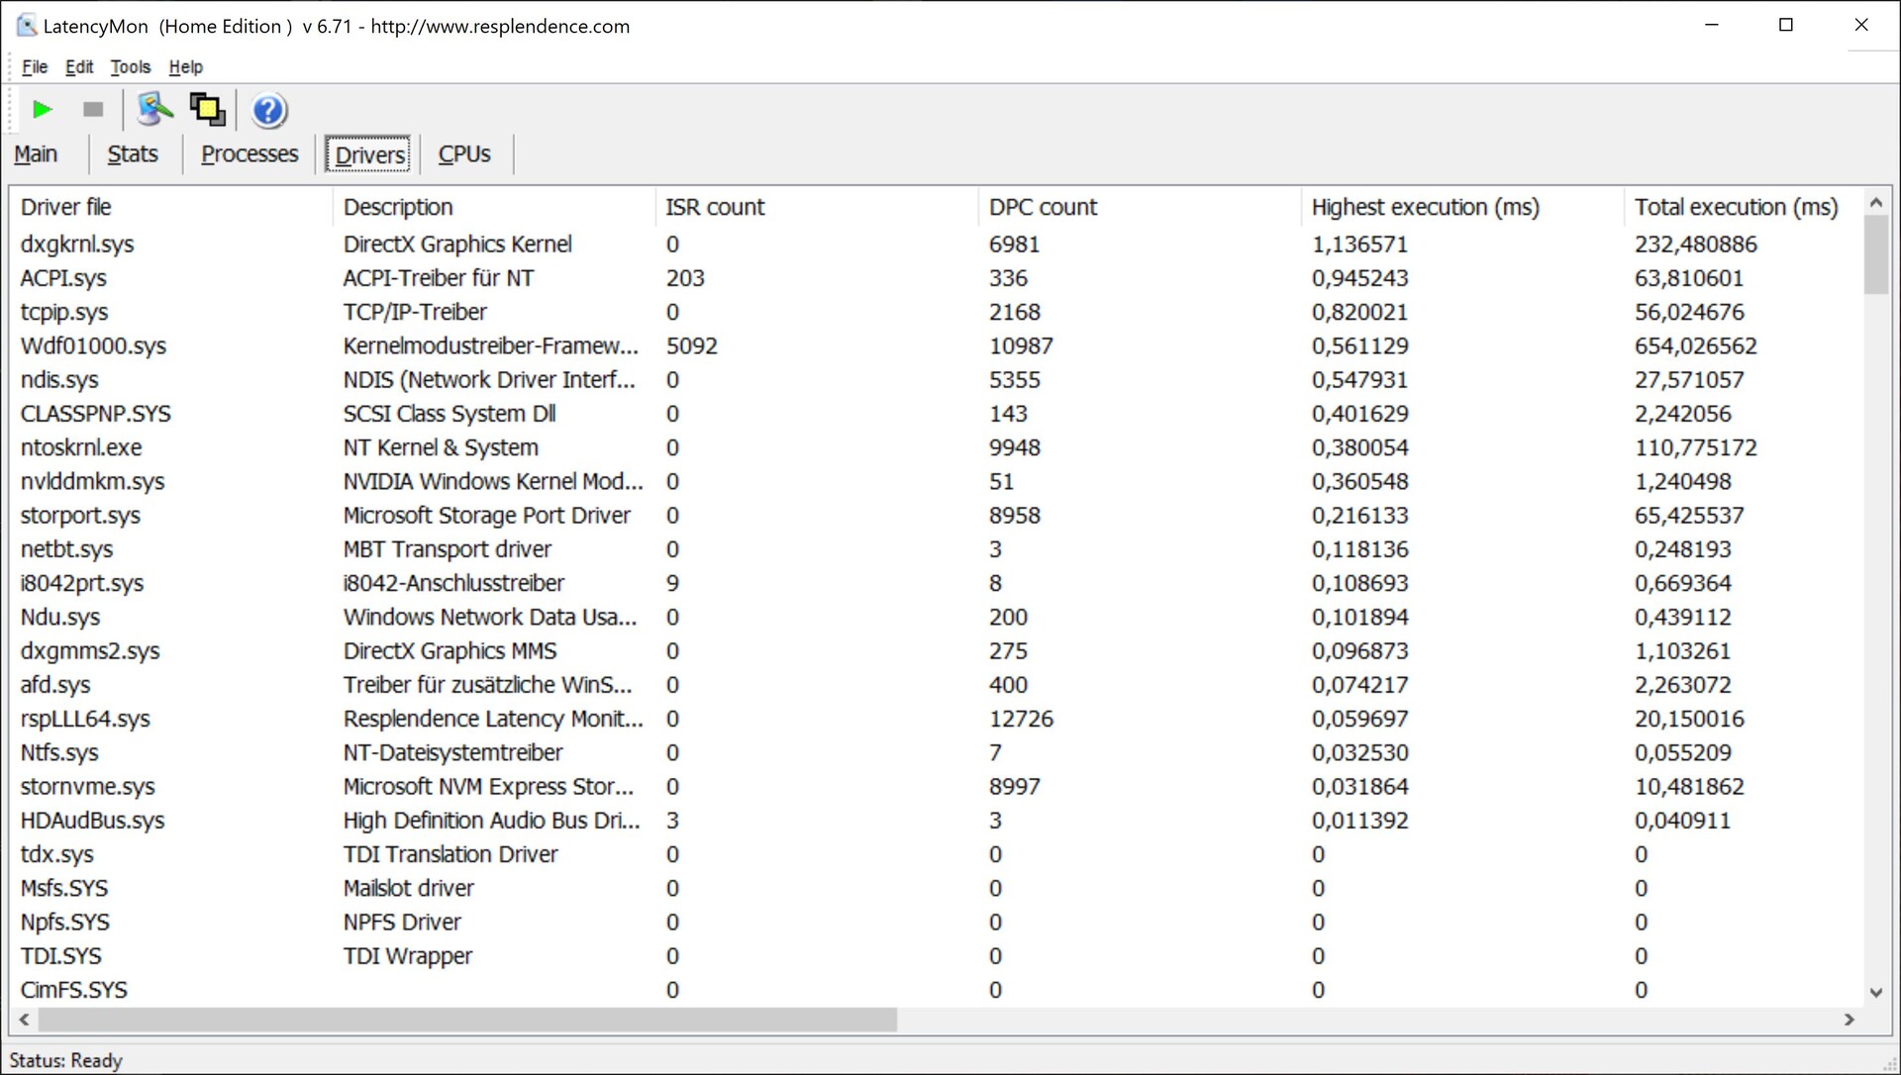Open the options wrench toolbar icon

[x=154, y=110]
